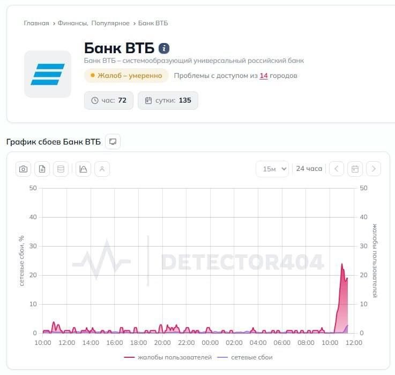The width and height of the screenshot is (395, 375).
Task: Toggle the user complaints person icon
Action: (102, 169)
